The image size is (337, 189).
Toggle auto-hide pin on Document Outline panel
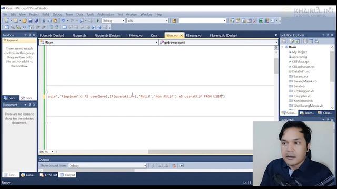[x=30, y=105]
